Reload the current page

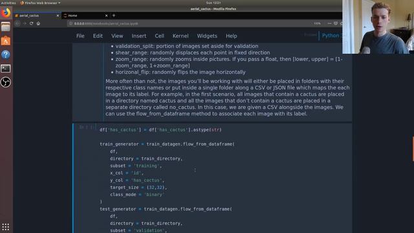(x=32, y=23)
